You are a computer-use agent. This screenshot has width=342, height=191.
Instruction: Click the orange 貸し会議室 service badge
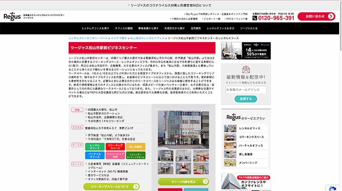point(135,147)
